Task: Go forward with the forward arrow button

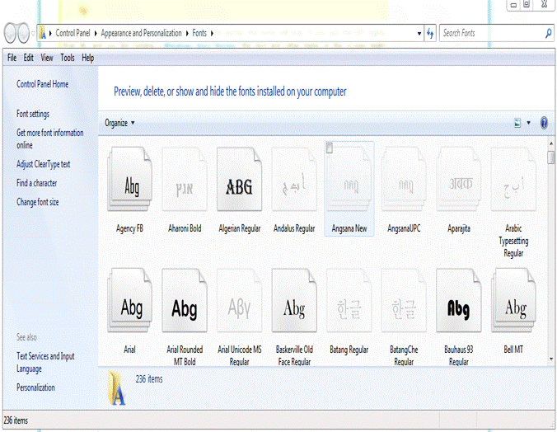Action: click(23, 33)
